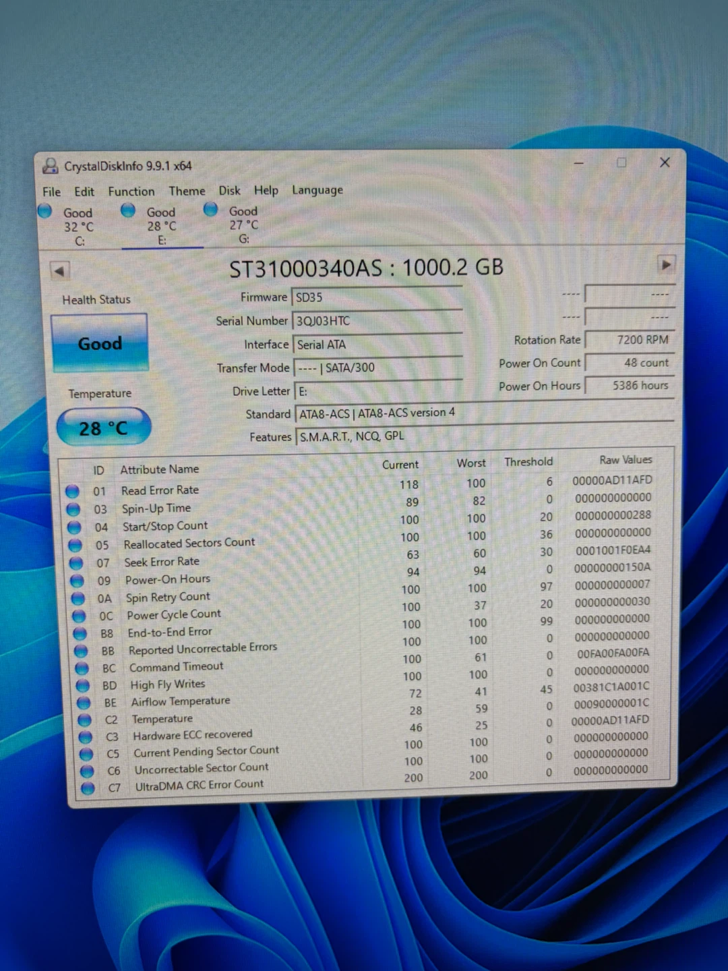
Task: Click the status orb for Read Error Rate
Action: (72, 492)
